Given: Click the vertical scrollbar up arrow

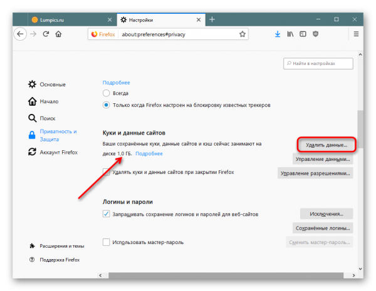Looking at the screenshot, I should tap(360, 54).
